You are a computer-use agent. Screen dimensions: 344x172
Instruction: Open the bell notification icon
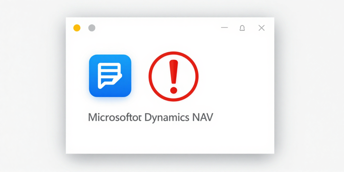point(242,28)
